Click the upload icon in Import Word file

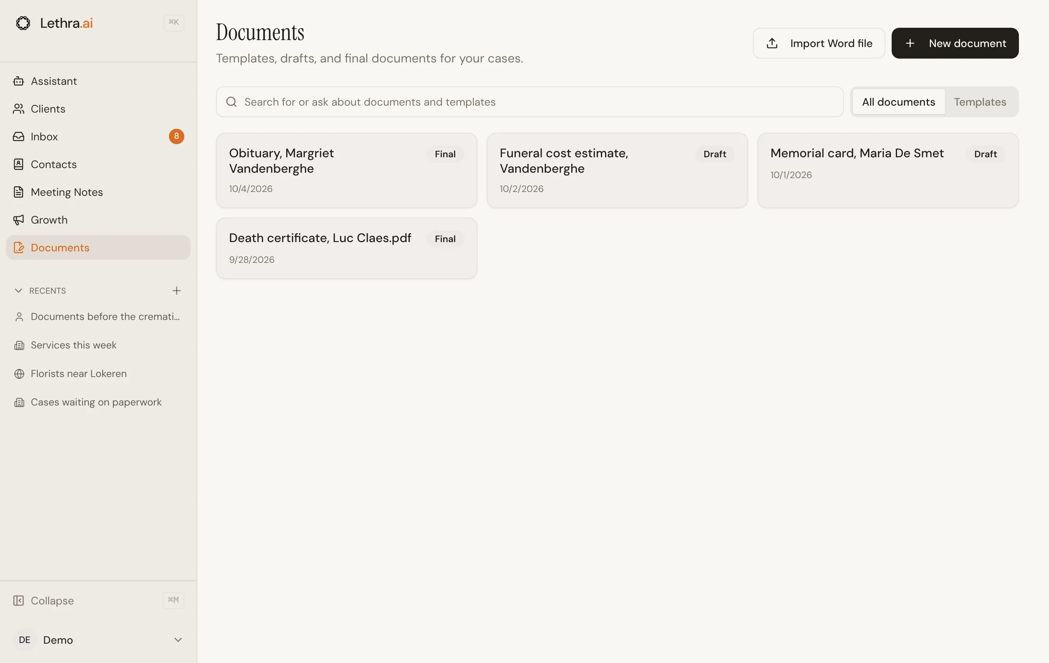click(x=772, y=43)
